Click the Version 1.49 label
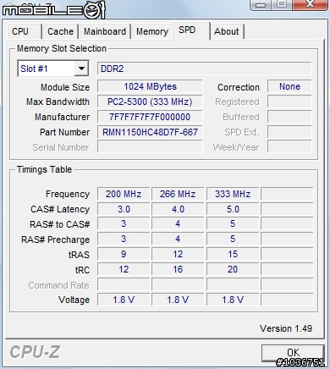Screen dimensions: 330x369 pos(286,328)
